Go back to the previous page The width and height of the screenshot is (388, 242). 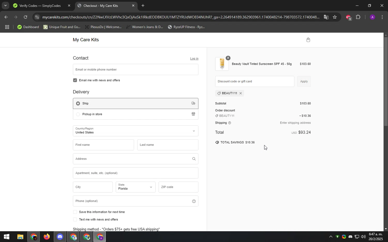tap(6, 17)
